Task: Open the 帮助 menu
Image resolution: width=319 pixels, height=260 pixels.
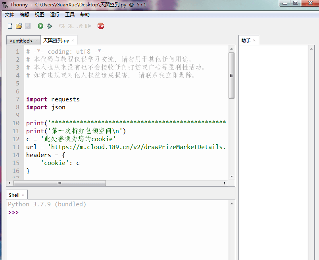Action: click(x=85, y=15)
